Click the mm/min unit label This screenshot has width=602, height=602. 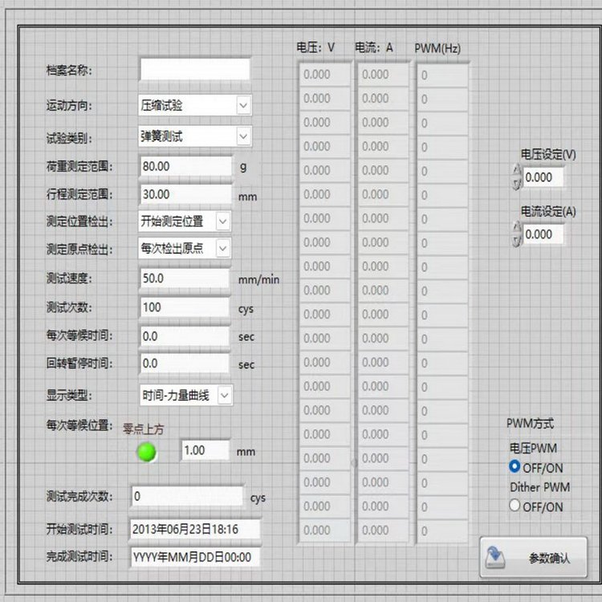click(258, 279)
